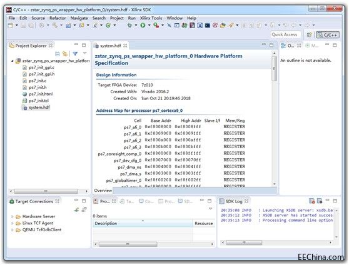
Task: Click the new C/C++ class icon
Action: click(95, 26)
